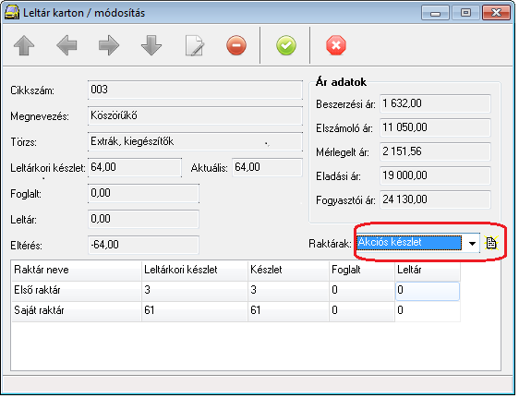Click the Megnevezés field

pyautogui.click(x=195, y=115)
